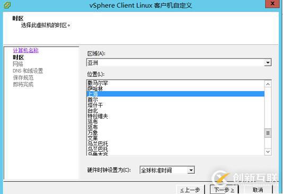Click the 上一步 back button
Screen dimensions: 283x194
190,190
